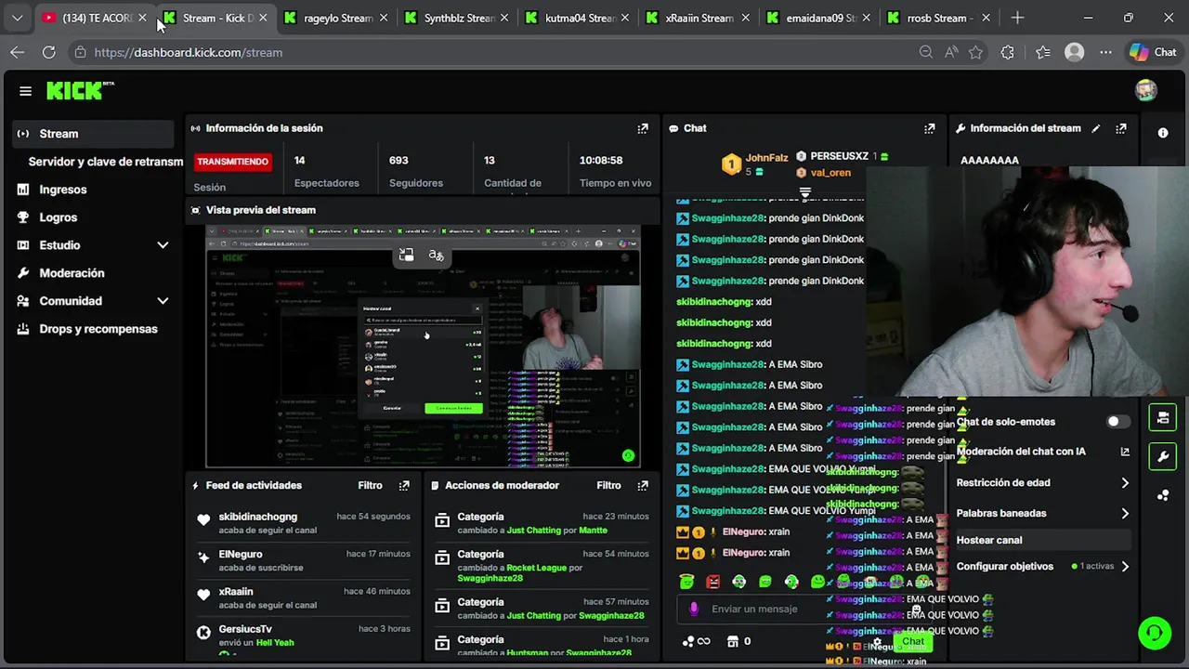Reload the page with browser refresh button

pyautogui.click(x=48, y=52)
